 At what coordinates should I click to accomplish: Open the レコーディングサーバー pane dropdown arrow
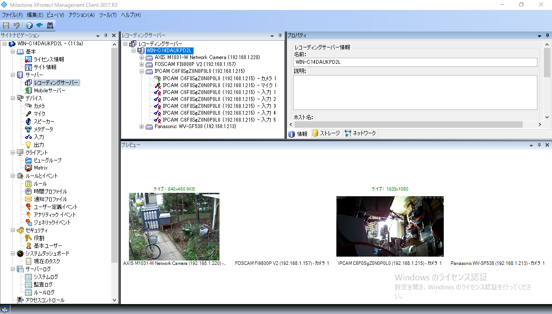click(272, 36)
